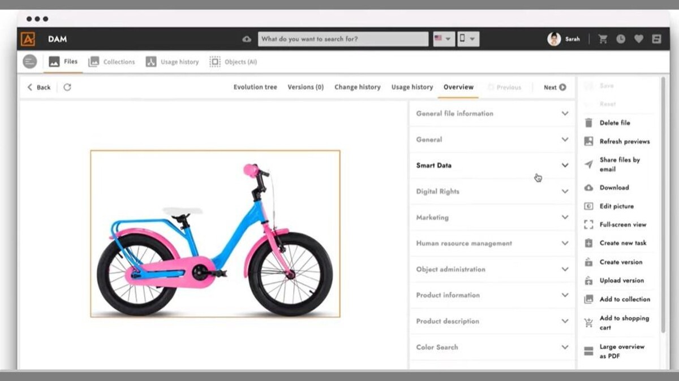Click the search input field

(x=343, y=39)
